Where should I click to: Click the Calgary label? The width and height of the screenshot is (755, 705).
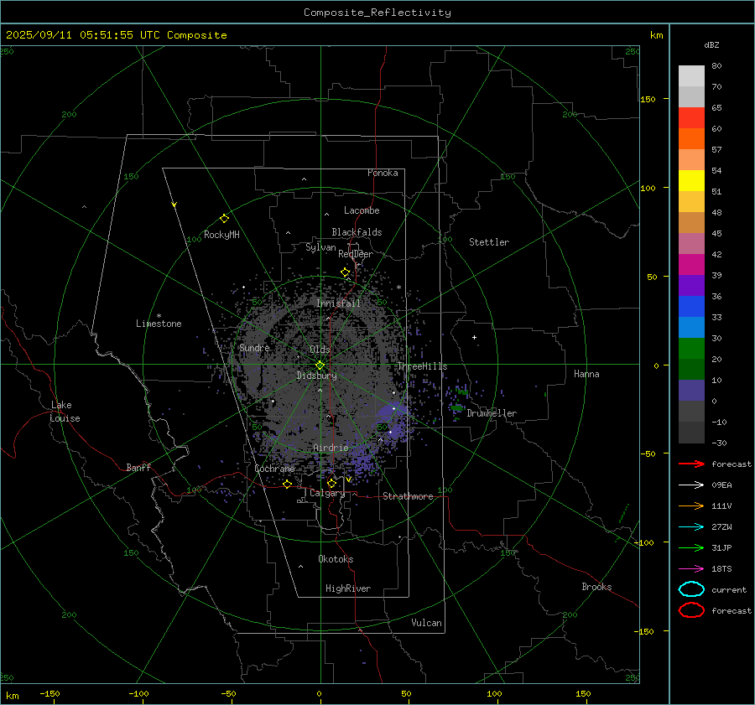(x=327, y=493)
